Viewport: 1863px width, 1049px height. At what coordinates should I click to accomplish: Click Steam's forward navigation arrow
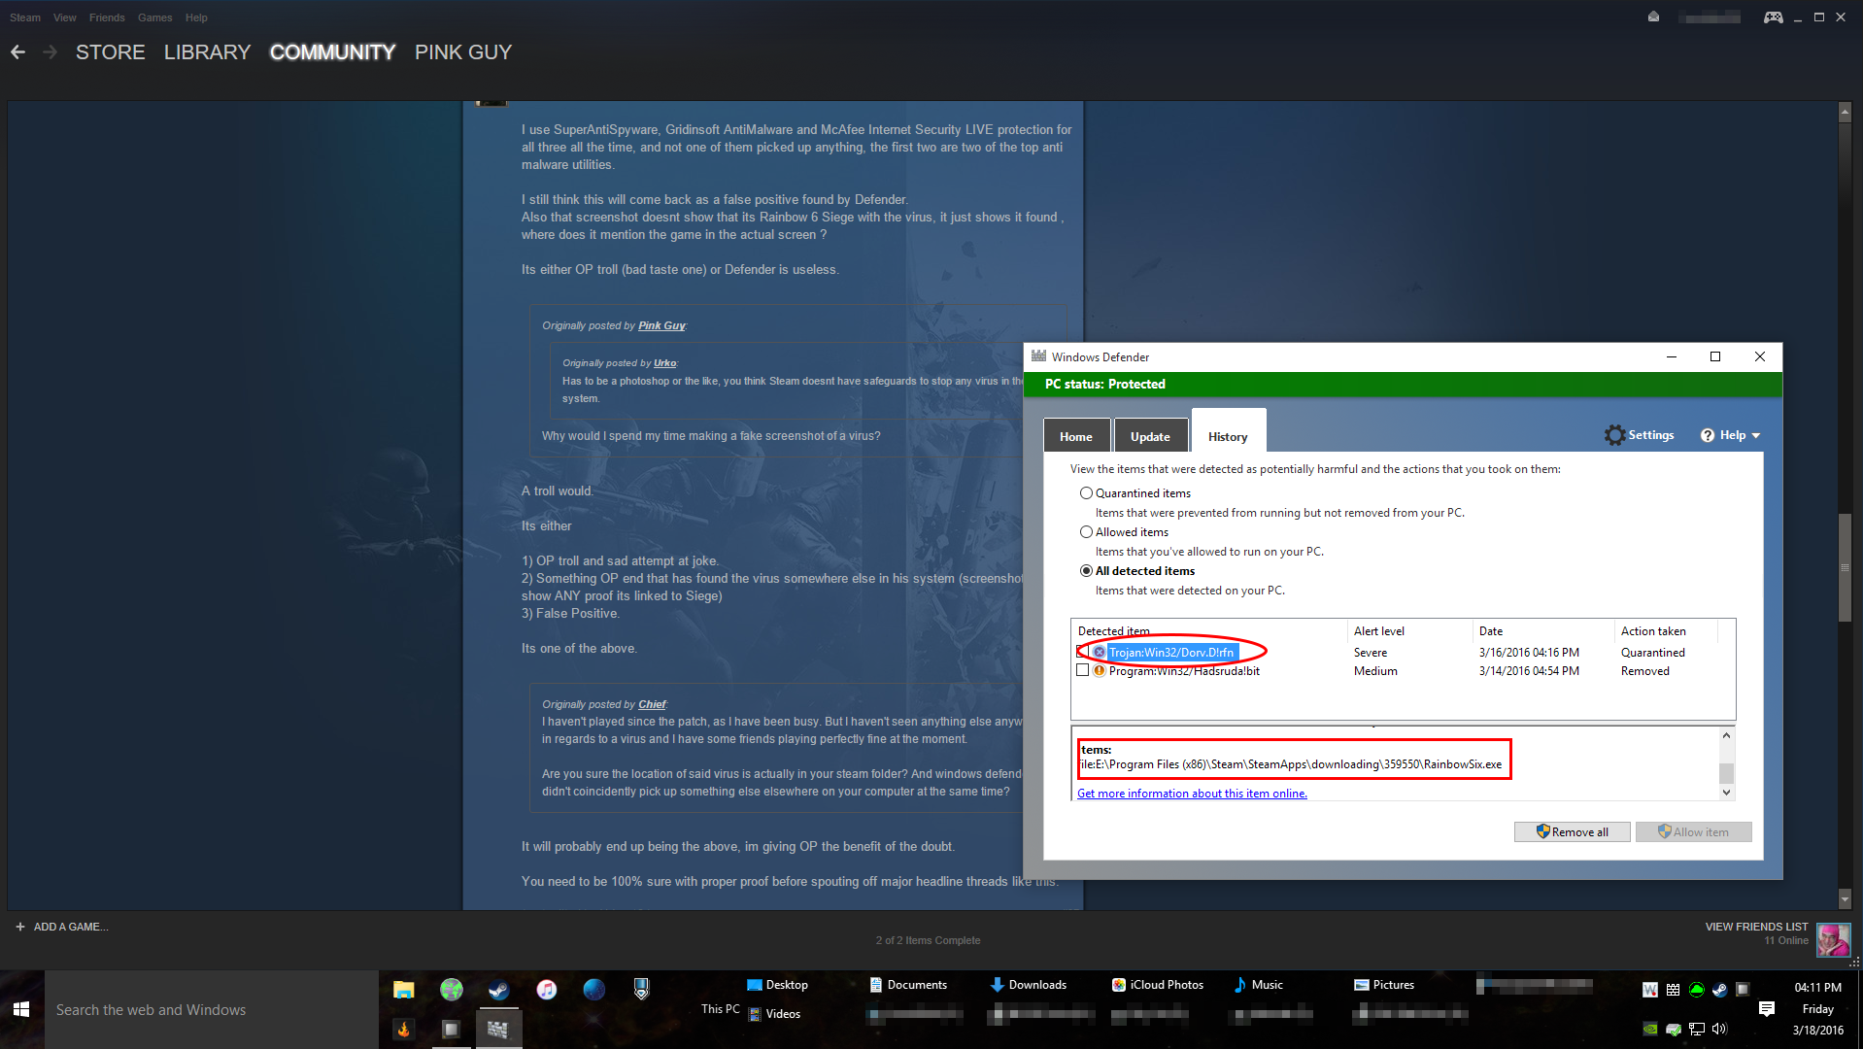point(51,52)
